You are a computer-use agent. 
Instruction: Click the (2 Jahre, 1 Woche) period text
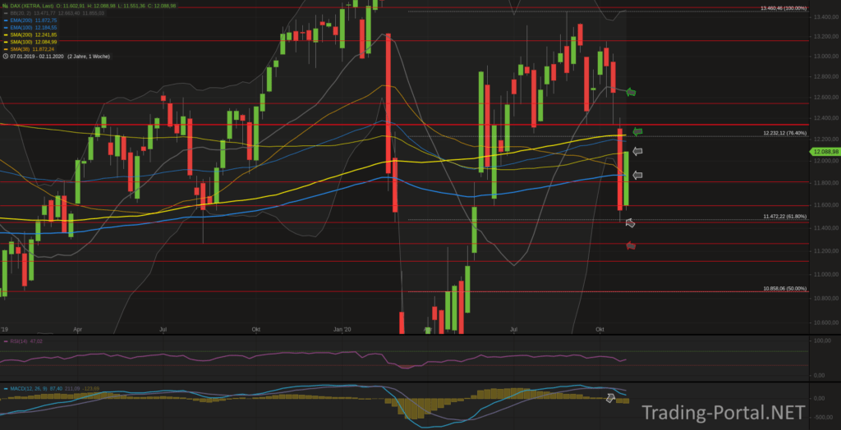[89, 56]
